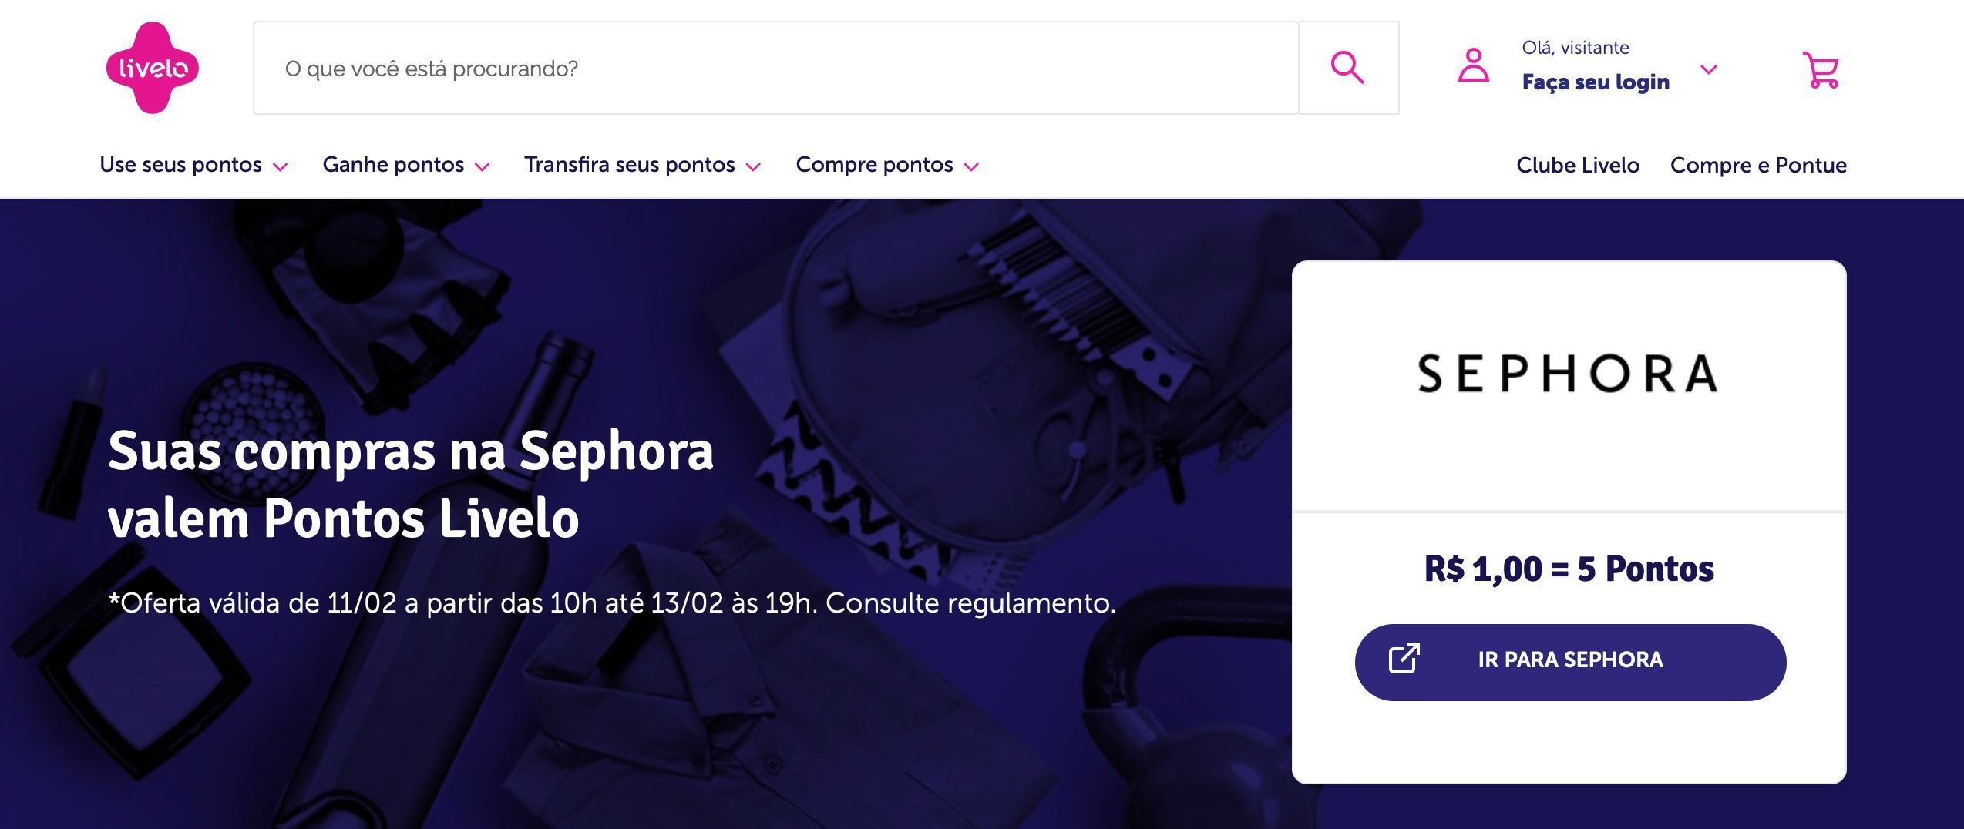The height and width of the screenshot is (829, 1964).
Task: Click the Livelo logo
Action: tap(153, 68)
